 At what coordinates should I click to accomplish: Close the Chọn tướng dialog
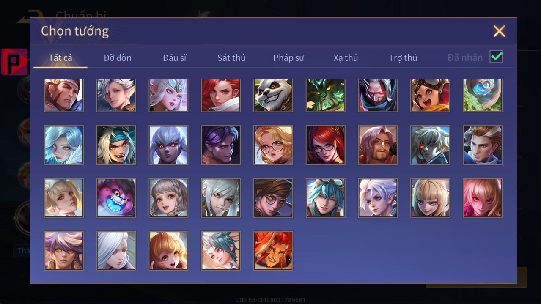pyautogui.click(x=499, y=31)
